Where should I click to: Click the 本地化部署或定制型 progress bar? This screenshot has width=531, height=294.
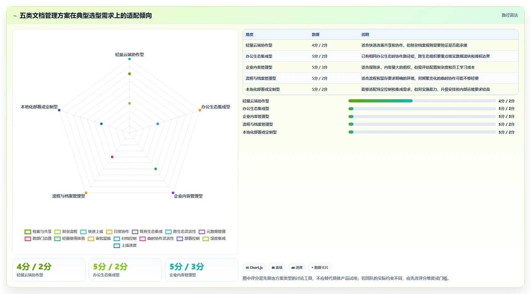(422, 132)
